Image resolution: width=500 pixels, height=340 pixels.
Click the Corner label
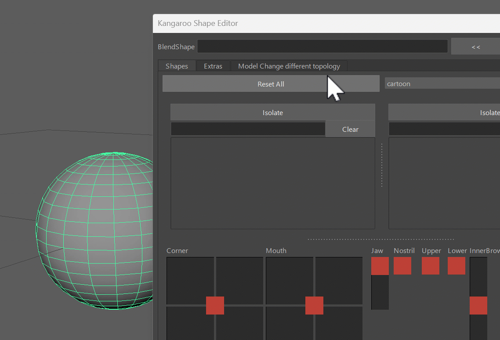(178, 251)
